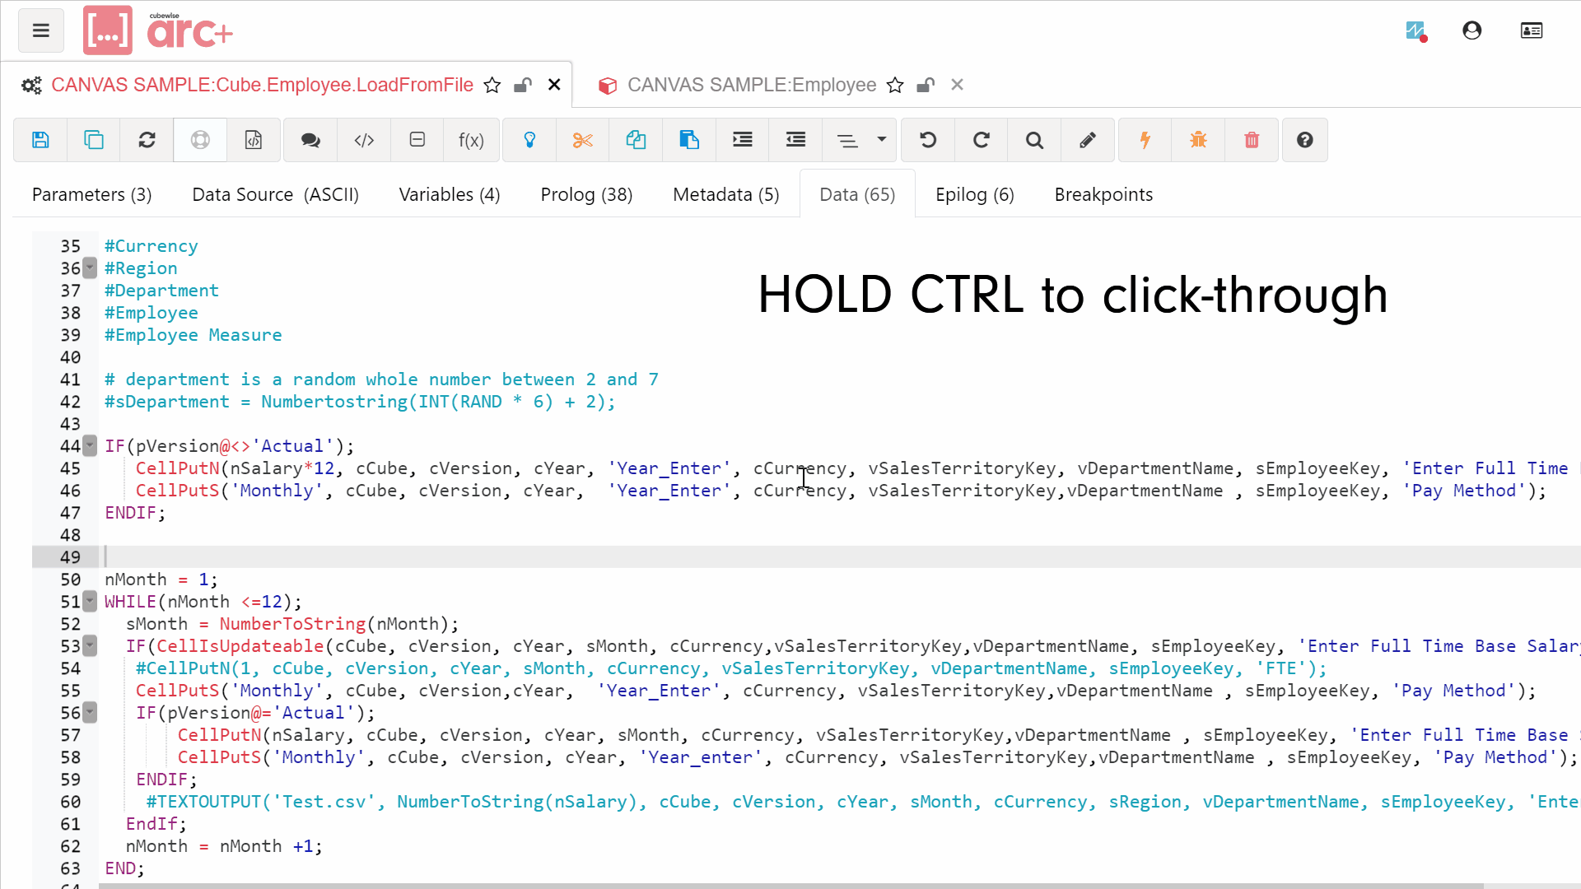Open the user account profile icon
This screenshot has height=889, width=1581.
click(1471, 31)
